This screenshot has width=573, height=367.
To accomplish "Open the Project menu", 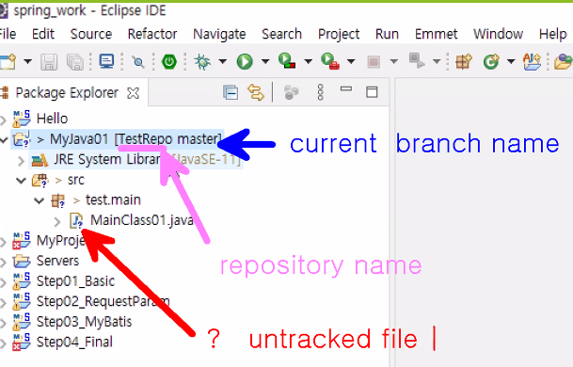I will click(339, 34).
